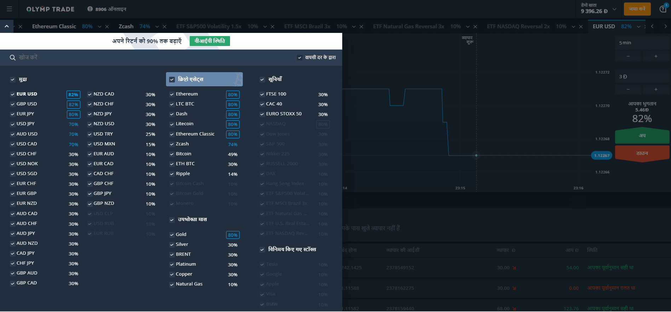The width and height of the screenshot is (671, 312).
Task: Switch to the Ethereum Classic tab
Action: point(54,27)
